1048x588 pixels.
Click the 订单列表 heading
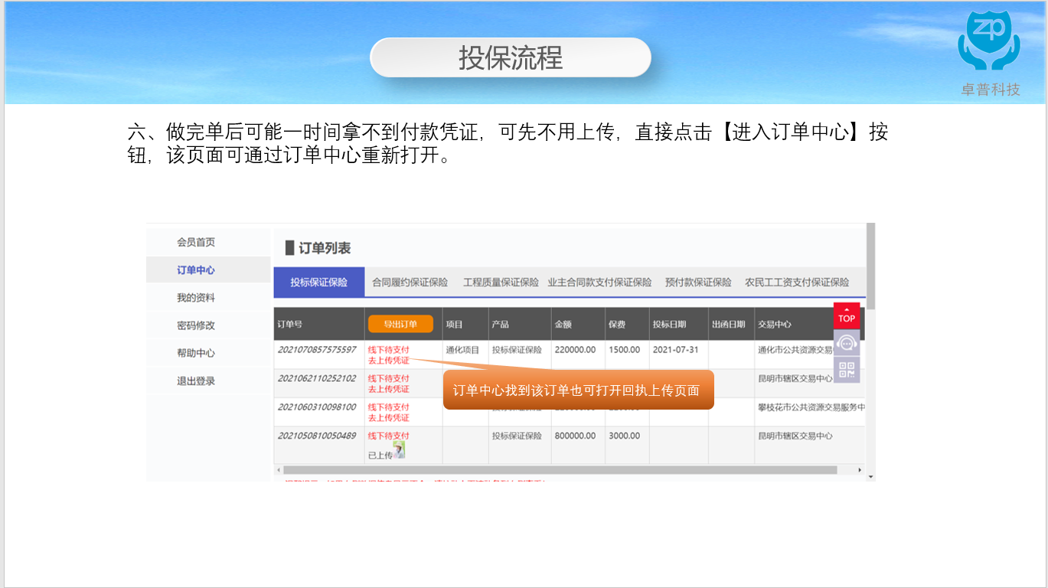[x=325, y=248]
